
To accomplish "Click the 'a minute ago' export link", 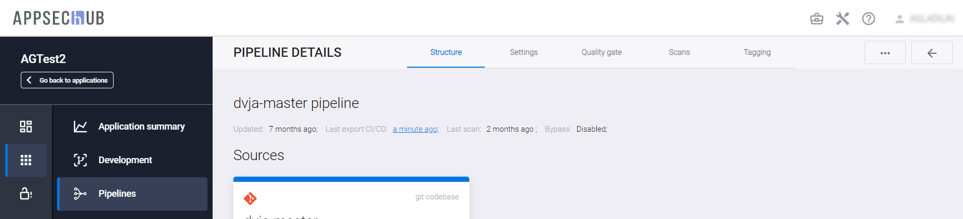I will [x=416, y=129].
